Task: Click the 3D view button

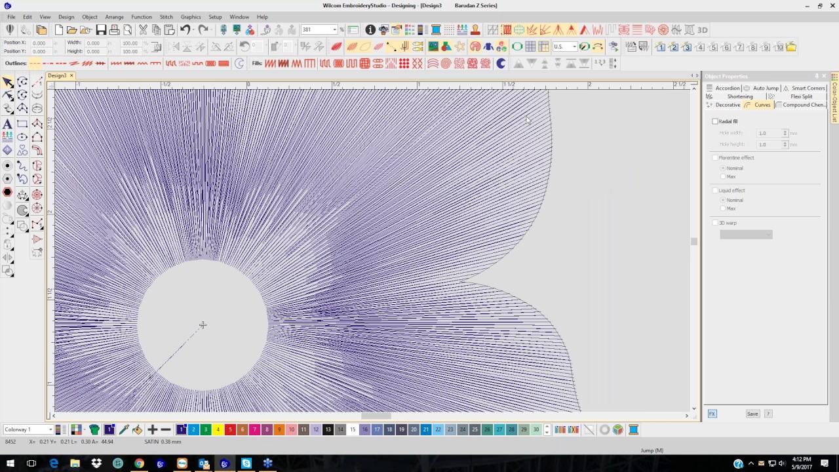Action: pos(702,29)
